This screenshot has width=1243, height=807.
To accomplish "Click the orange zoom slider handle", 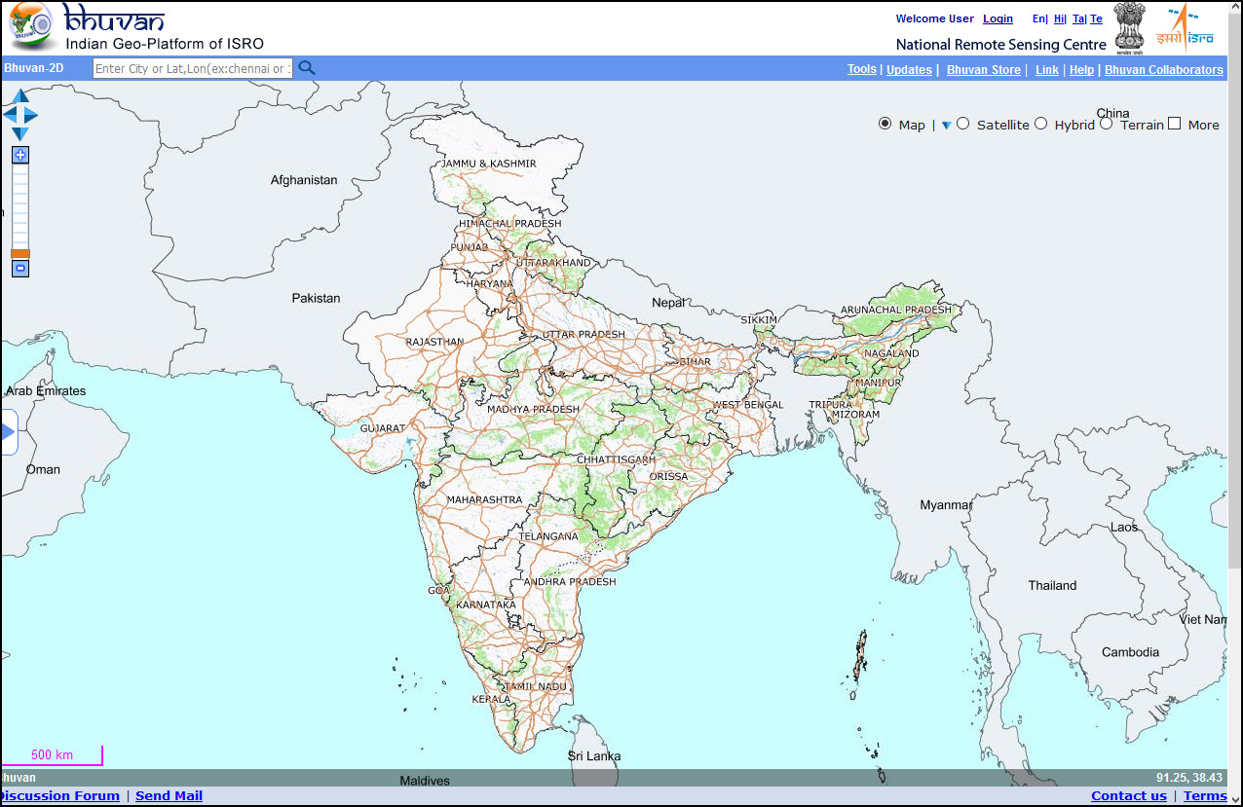I will pyautogui.click(x=20, y=253).
